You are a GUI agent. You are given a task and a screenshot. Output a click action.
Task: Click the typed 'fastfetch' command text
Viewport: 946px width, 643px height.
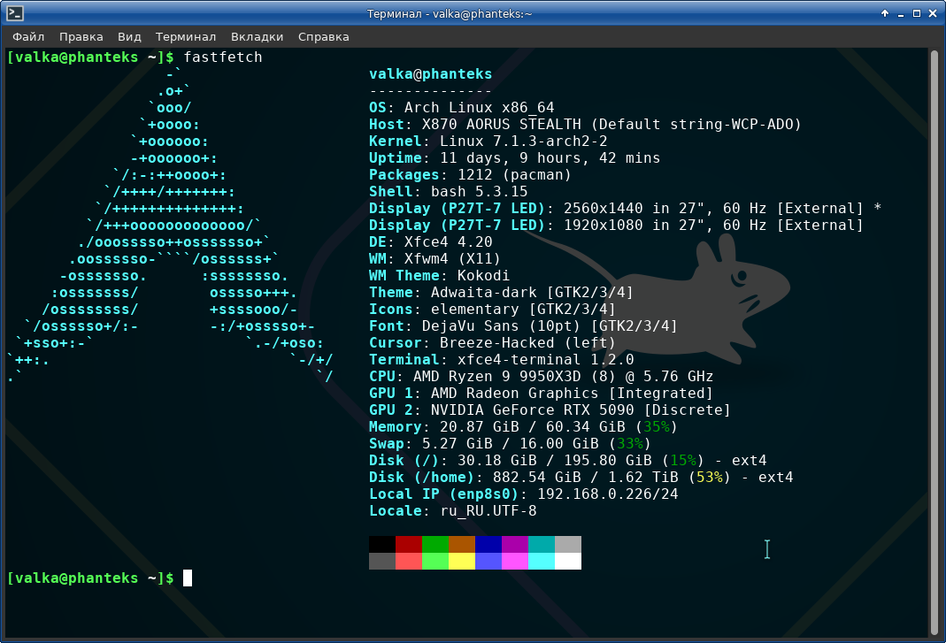click(223, 57)
